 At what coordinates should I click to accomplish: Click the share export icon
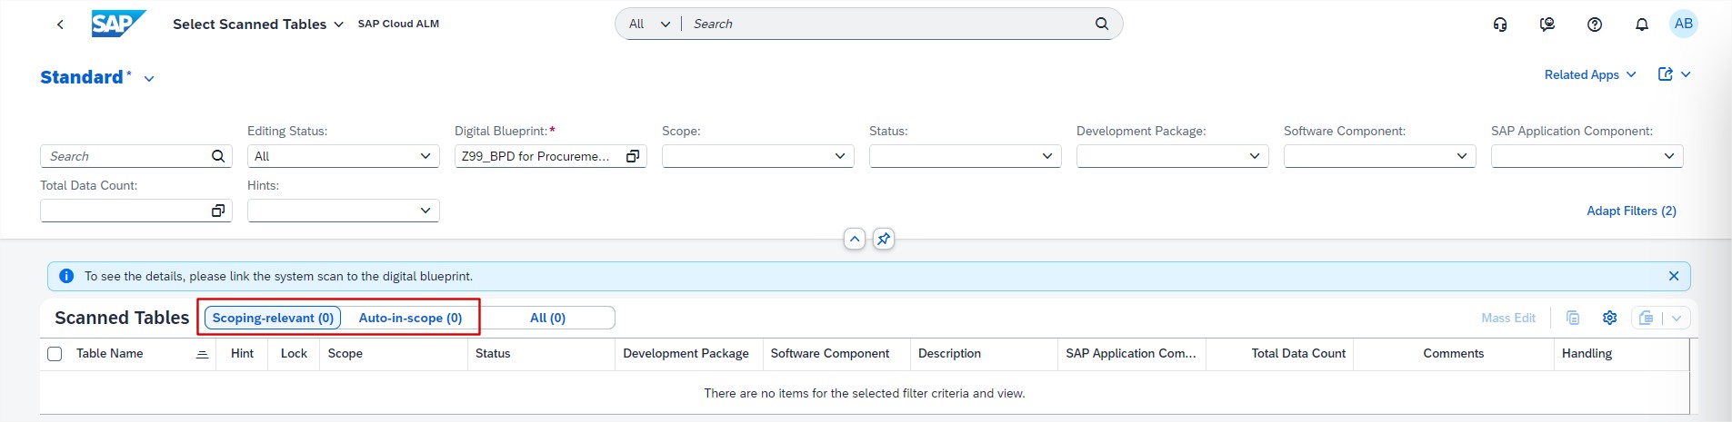tap(1666, 74)
